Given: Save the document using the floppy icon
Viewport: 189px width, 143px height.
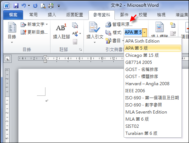Looking at the screenshot, I should click(16, 6).
